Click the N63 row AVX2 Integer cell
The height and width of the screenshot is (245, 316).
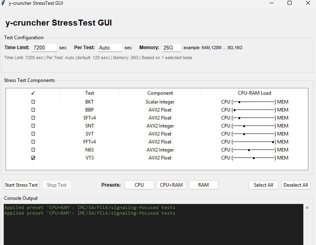(x=160, y=150)
